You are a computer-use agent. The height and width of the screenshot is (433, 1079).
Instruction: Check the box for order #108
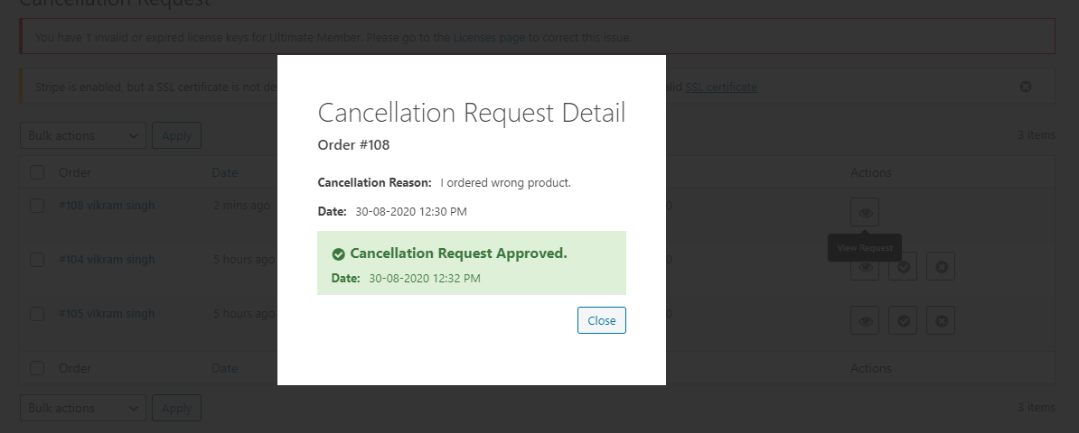point(37,206)
